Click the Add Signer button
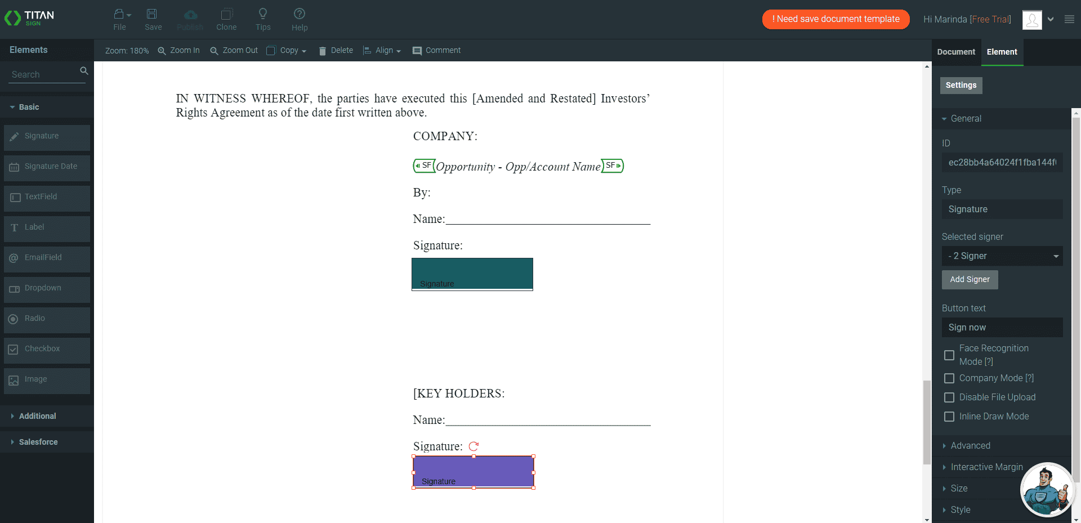1081x523 pixels. [x=970, y=279]
